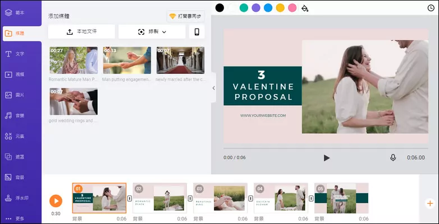
Task: Select the Romantic Mature Man video thumbnail
Action: [x=74, y=60]
